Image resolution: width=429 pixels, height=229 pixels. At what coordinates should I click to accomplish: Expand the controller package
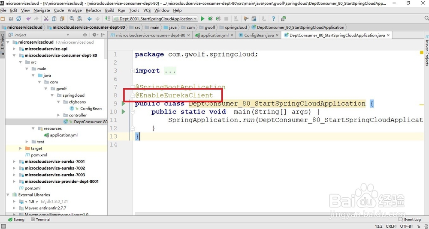(x=58, y=115)
